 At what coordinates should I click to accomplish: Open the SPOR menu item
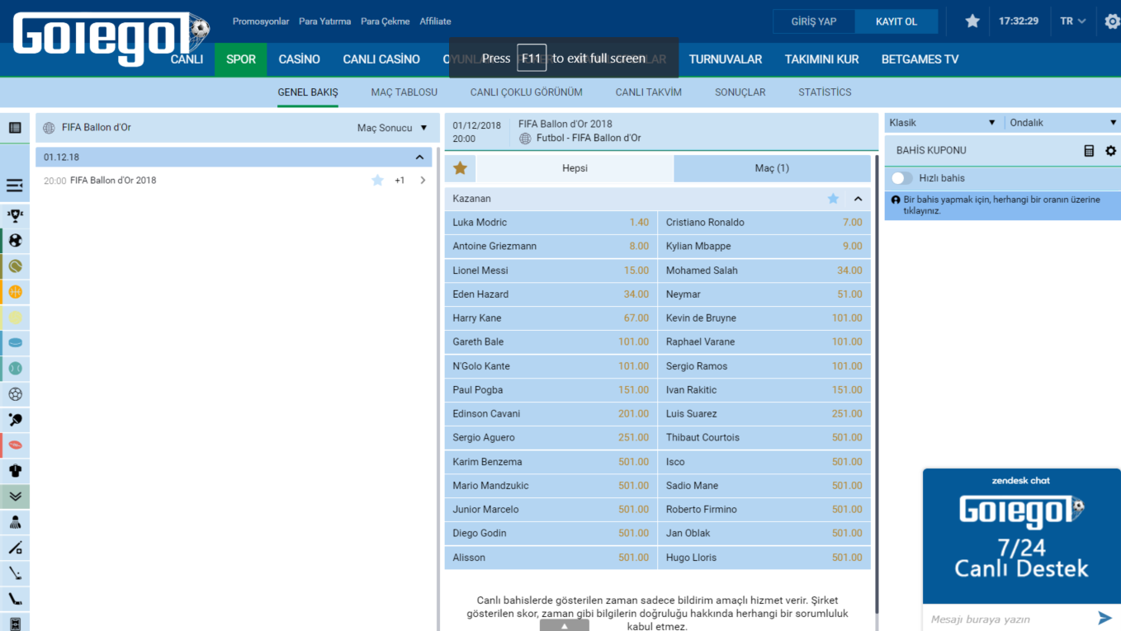click(x=241, y=59)
